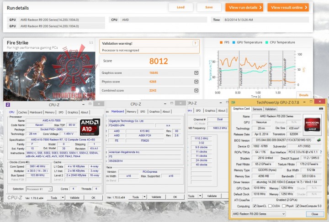The height and width of the screenshot is (222, 329).
Task: Toggle the DirectCompute 5.0 checkbox
Action: 297,206
